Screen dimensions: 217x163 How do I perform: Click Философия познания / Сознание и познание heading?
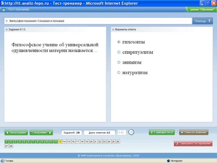(37, 21)
